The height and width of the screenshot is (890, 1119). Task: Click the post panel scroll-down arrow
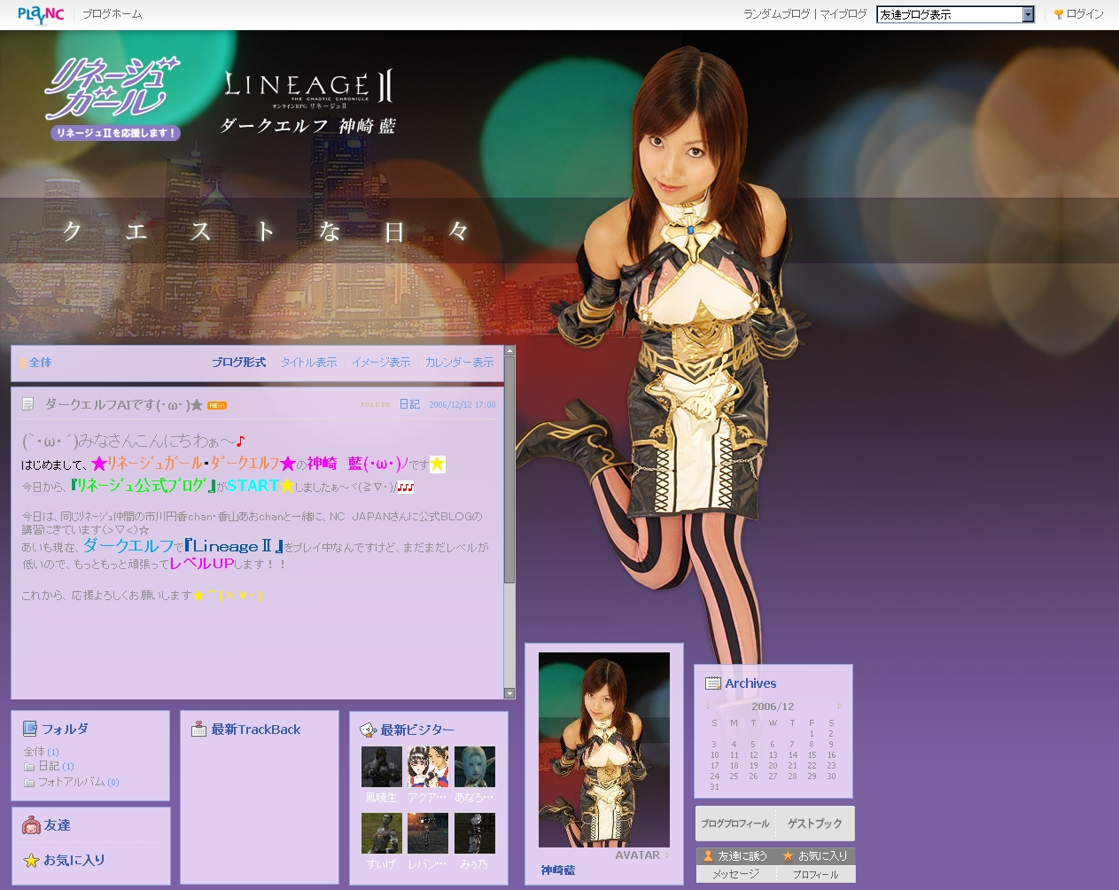[509, 693]
